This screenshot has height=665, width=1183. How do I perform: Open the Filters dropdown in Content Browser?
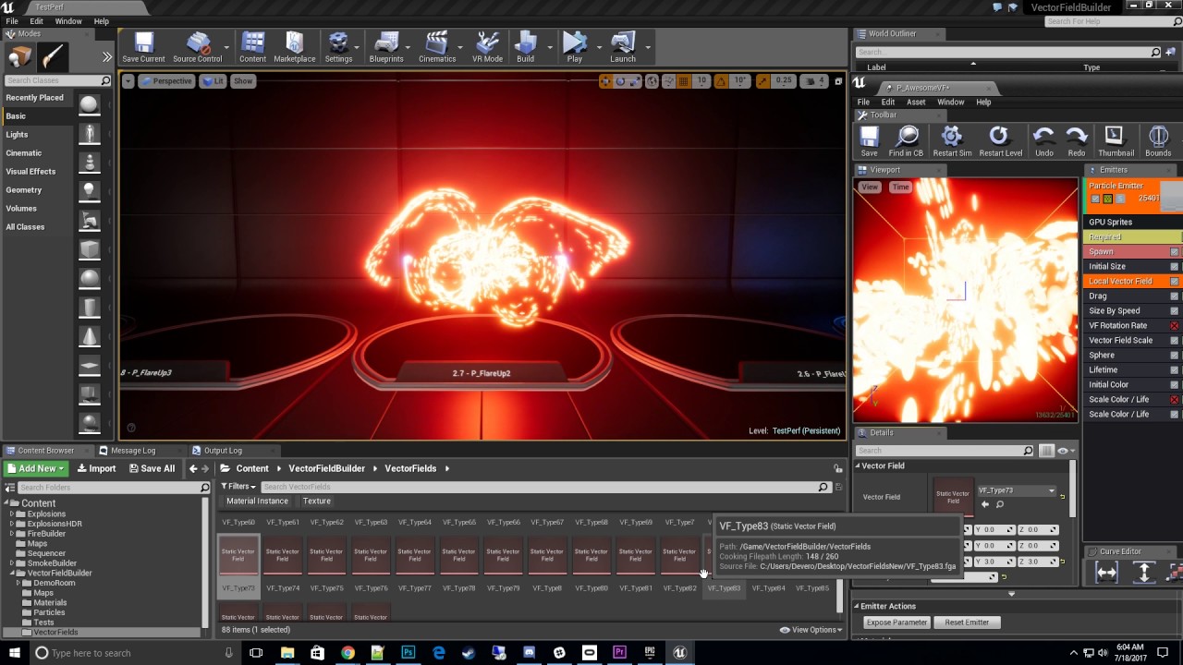[238, 487]
